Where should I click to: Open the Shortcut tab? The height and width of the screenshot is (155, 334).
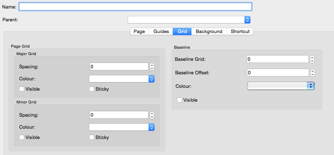(240, 31)
